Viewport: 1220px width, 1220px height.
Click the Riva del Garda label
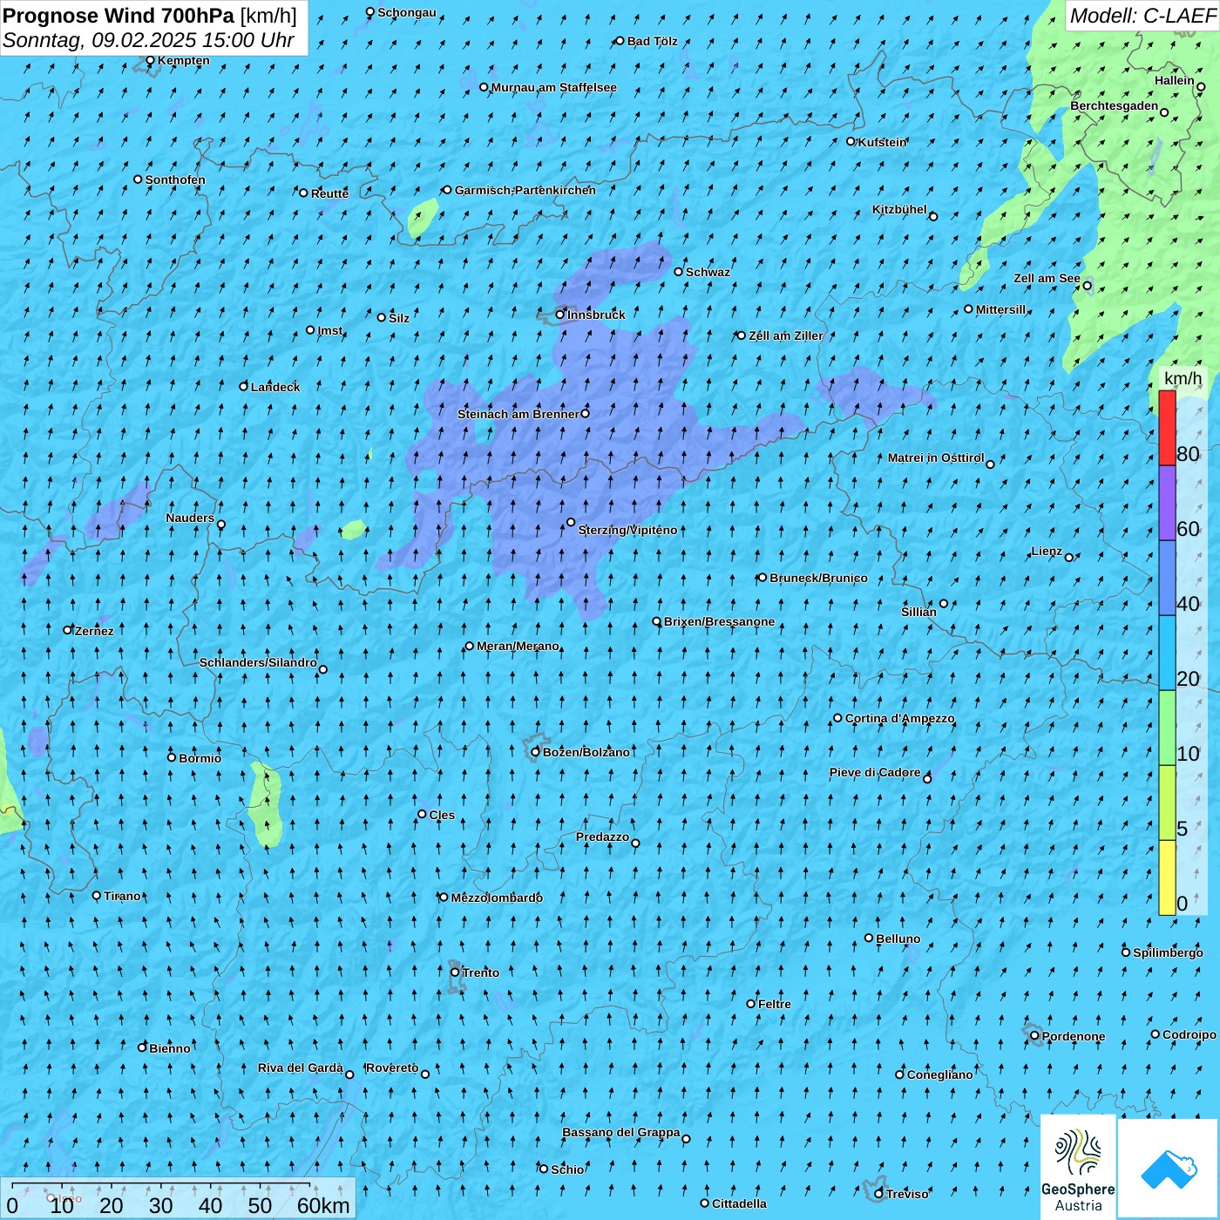click(x=301, y=1067)
